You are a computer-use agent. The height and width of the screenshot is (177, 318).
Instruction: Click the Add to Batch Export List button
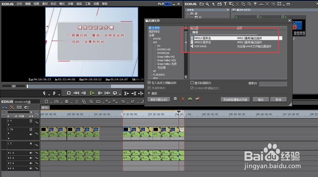(235, 99)
